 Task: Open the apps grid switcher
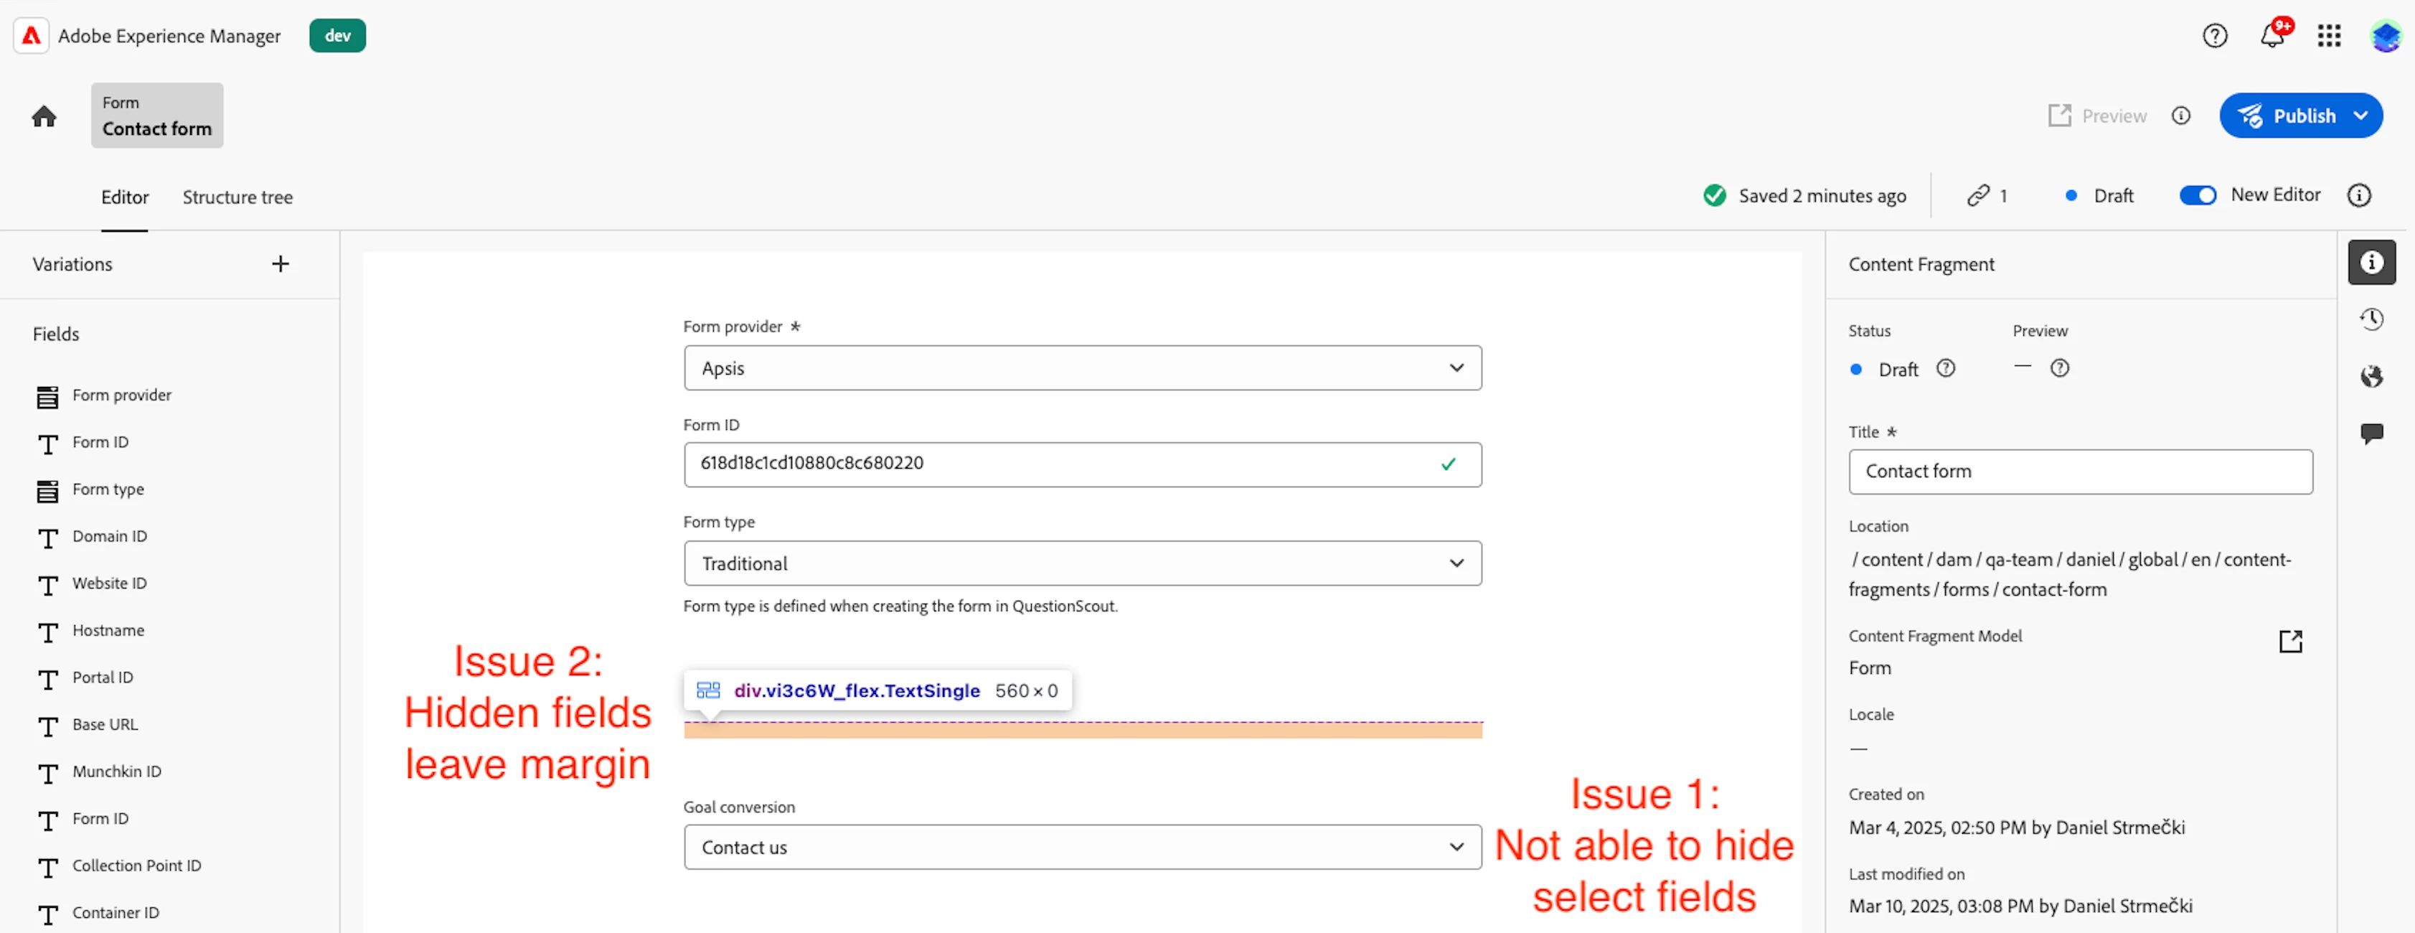coord(2329,36)
